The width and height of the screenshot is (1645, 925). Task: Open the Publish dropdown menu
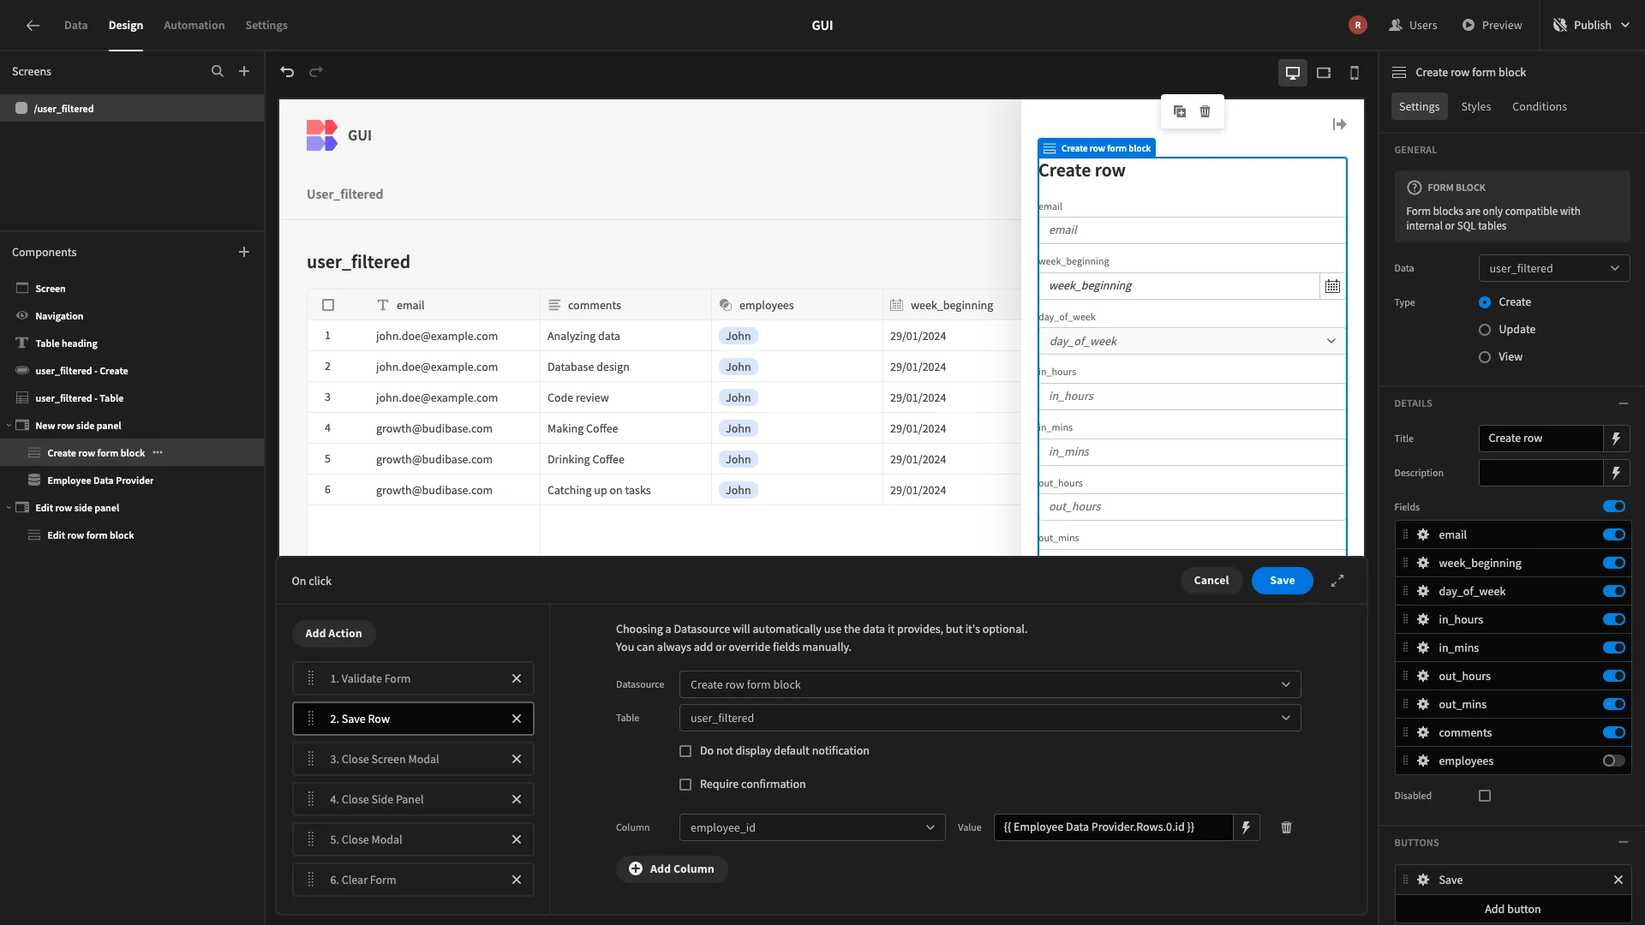[x=1592, y=25]
